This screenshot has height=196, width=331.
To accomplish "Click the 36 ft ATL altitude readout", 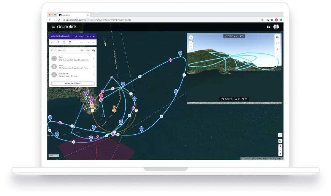I will coord(227,99).
